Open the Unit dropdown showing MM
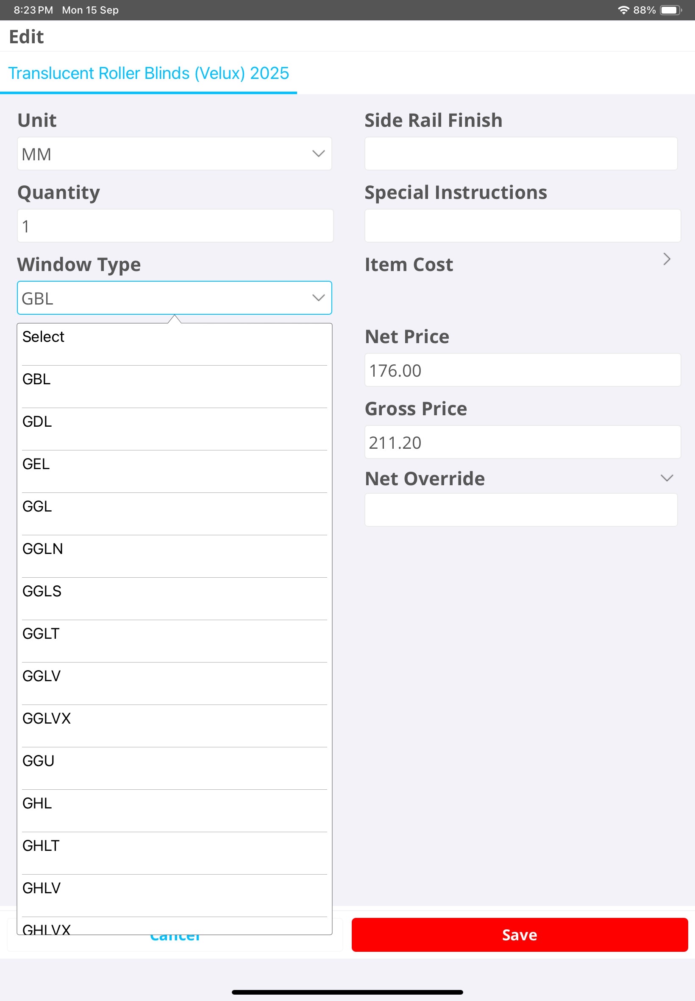 (174, 154)
